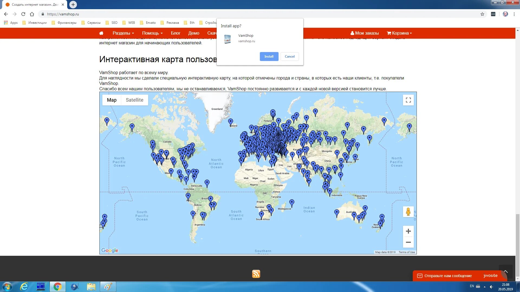The height and width of the screenshot is (292, 520).
Task: Switch map to Satellite view
Action: click(x=134, y=100)
